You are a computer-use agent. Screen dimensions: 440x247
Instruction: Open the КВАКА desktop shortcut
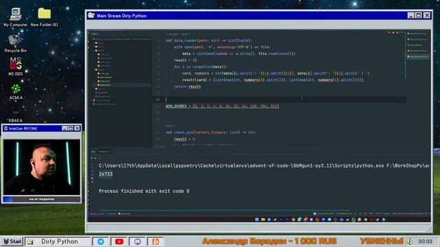point(15,115)
